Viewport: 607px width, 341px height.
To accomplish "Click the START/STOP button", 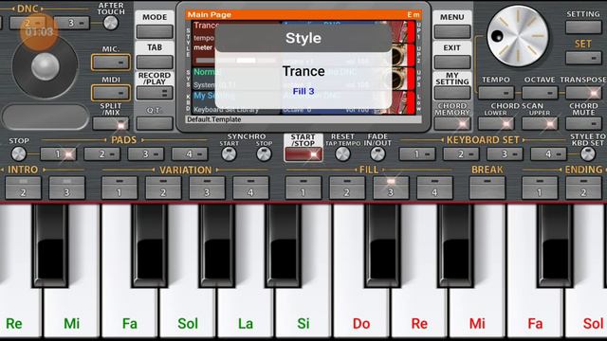I will 303,154.
